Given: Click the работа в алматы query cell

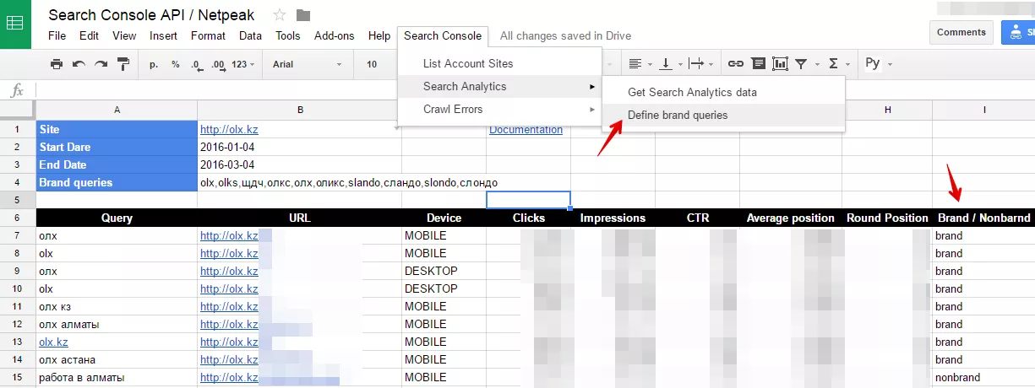Looking at the screenshot, I should click(x=117, y=377).
